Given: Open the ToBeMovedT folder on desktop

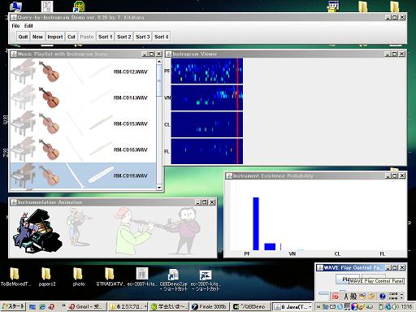Looking at the screenshot, I should click(15, 277).
